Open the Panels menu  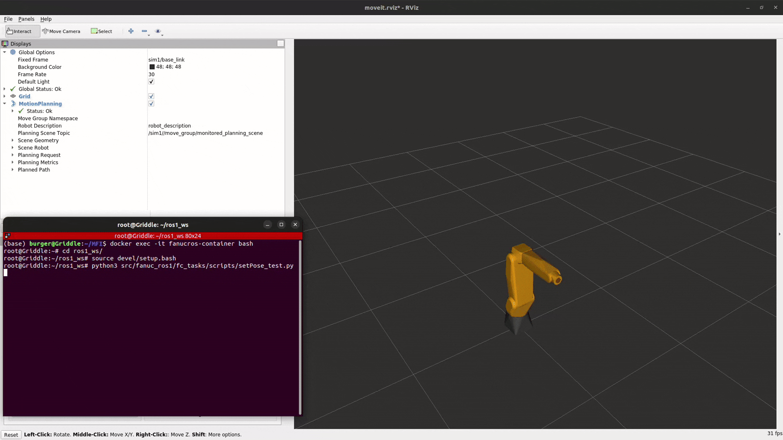[26, 19]
